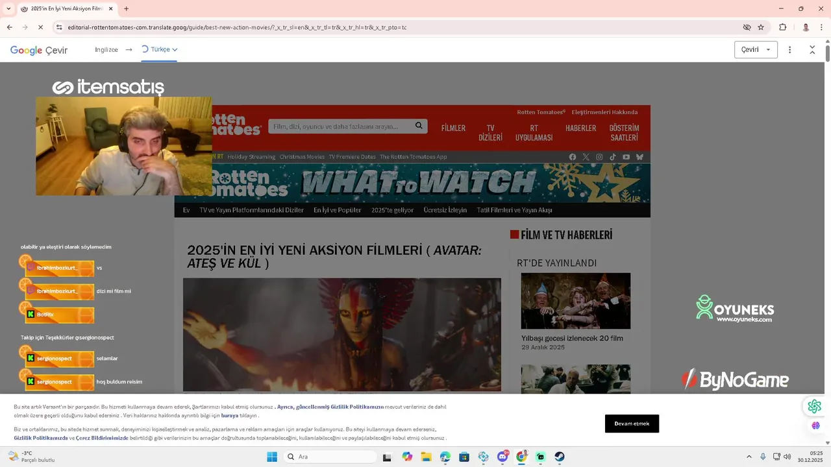Image resolution: width=831 pixels, height=467 pixels.
Task: Bookmark this page with the star icon
Action: tap(761, 27)
